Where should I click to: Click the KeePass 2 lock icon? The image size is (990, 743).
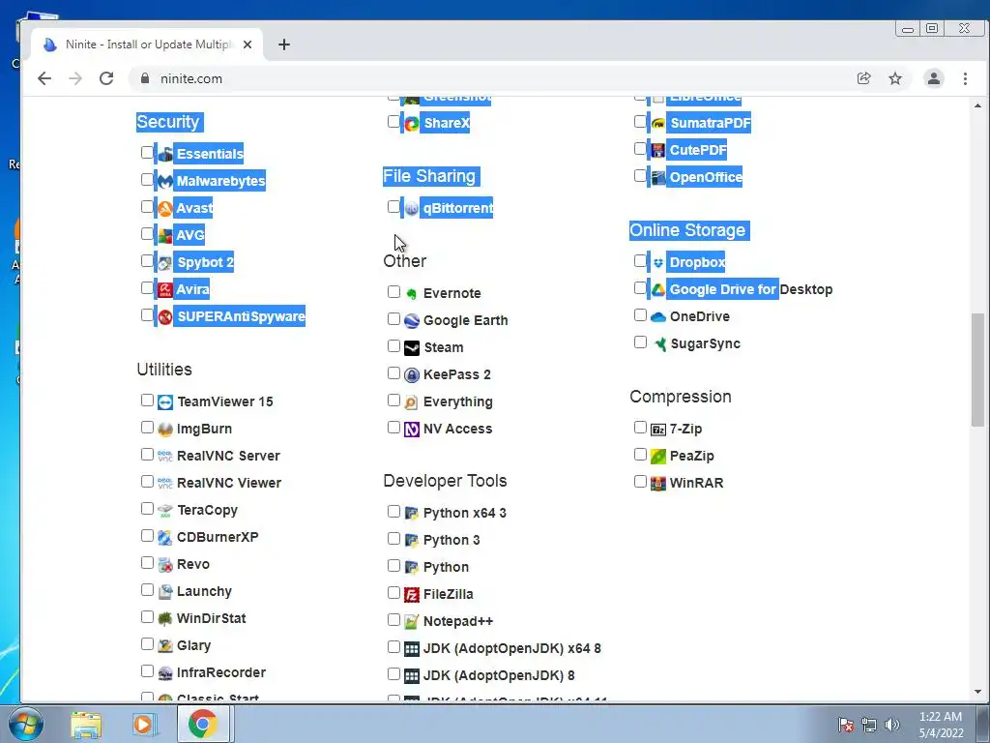click(412, 375)
